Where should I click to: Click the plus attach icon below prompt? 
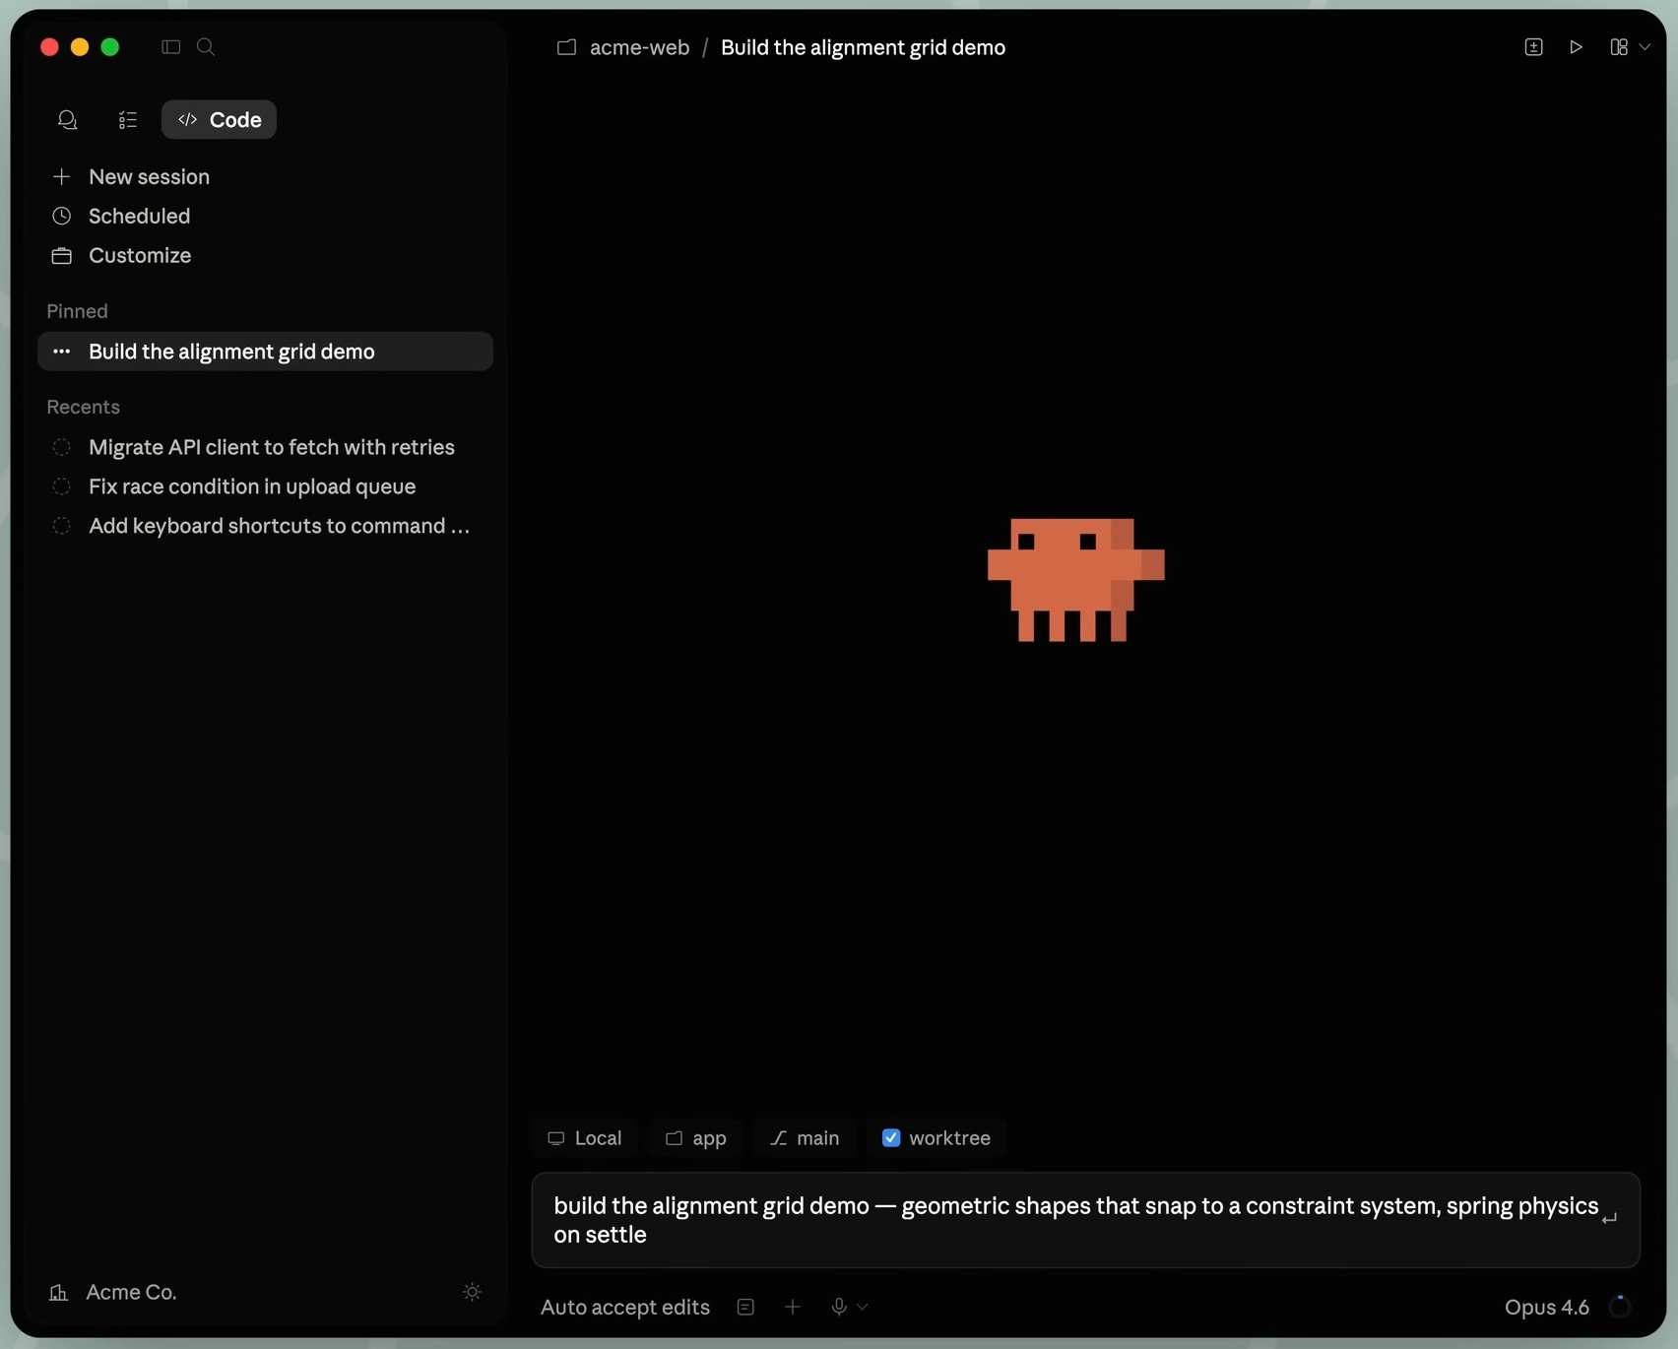click(793, 1307)
